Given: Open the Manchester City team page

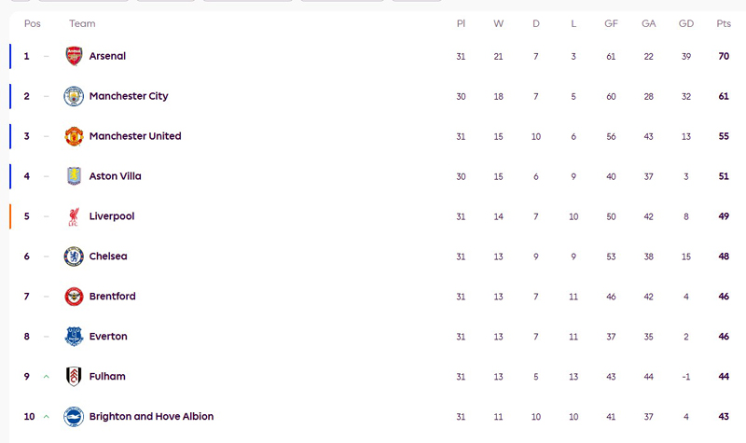Looking at the screenshot, I should point(129,96).
